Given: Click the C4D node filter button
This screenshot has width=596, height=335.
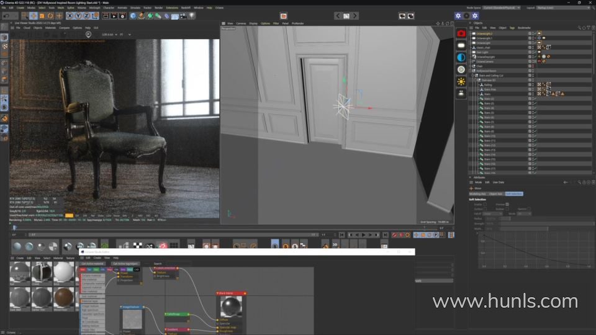Looking at the screenshot, I should (137, 270).
